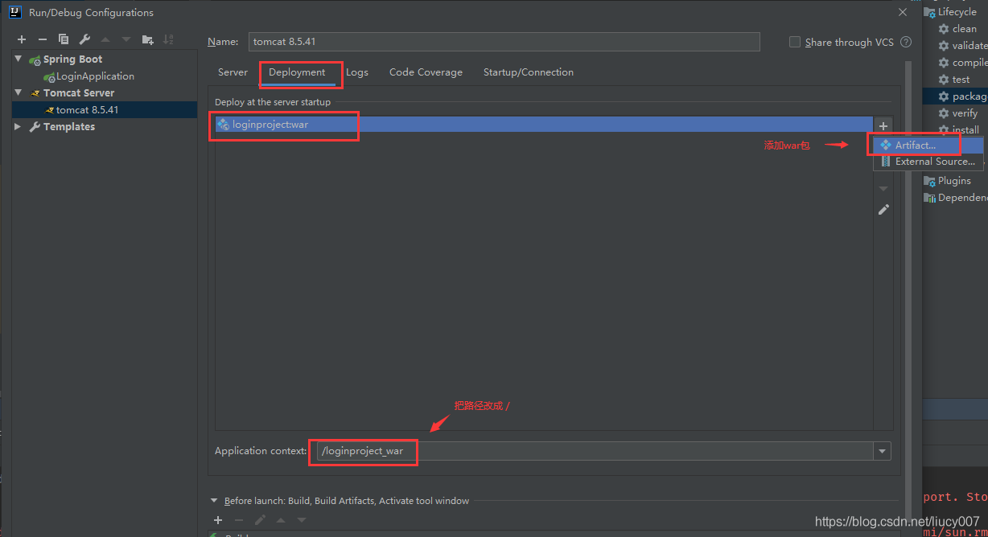
Task: Remove before-launch task minus icon
Action: (x=239, y=520)
